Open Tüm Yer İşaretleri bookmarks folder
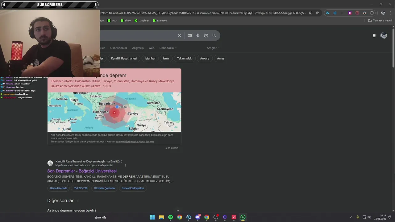This screenshot has height=222, width=395. click(380, 20)
